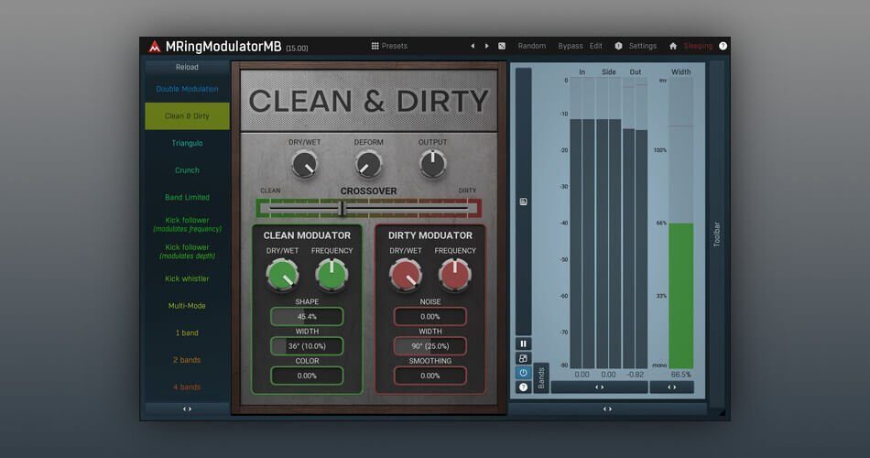
Task: Expand the preset list bottom arrows
Action: click(187, 409)
